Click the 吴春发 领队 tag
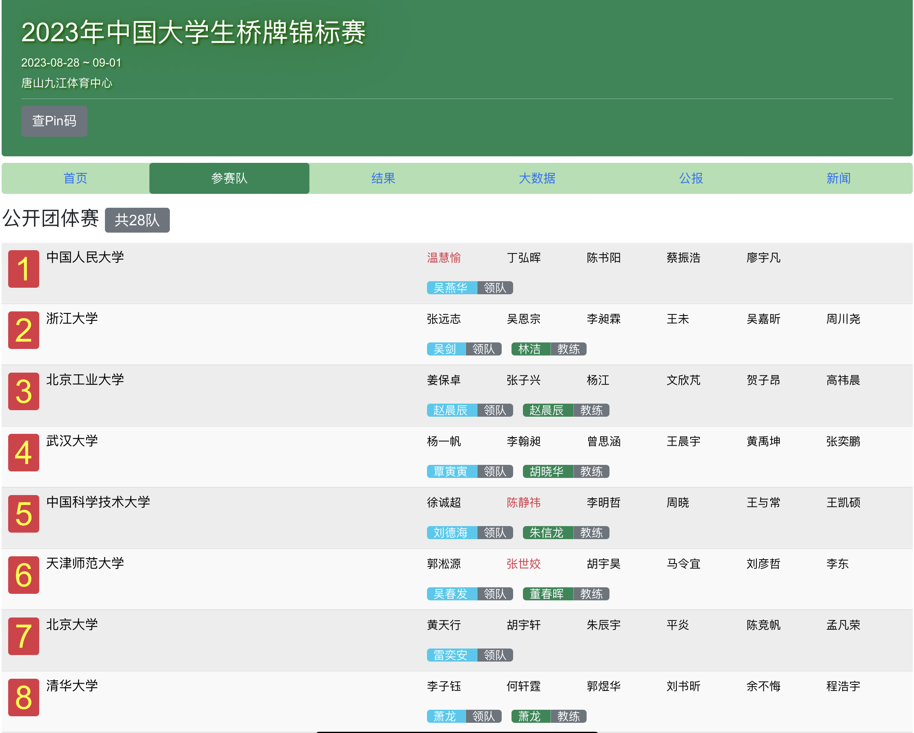This screenshot has height=733, width=914. coord(470,594)
